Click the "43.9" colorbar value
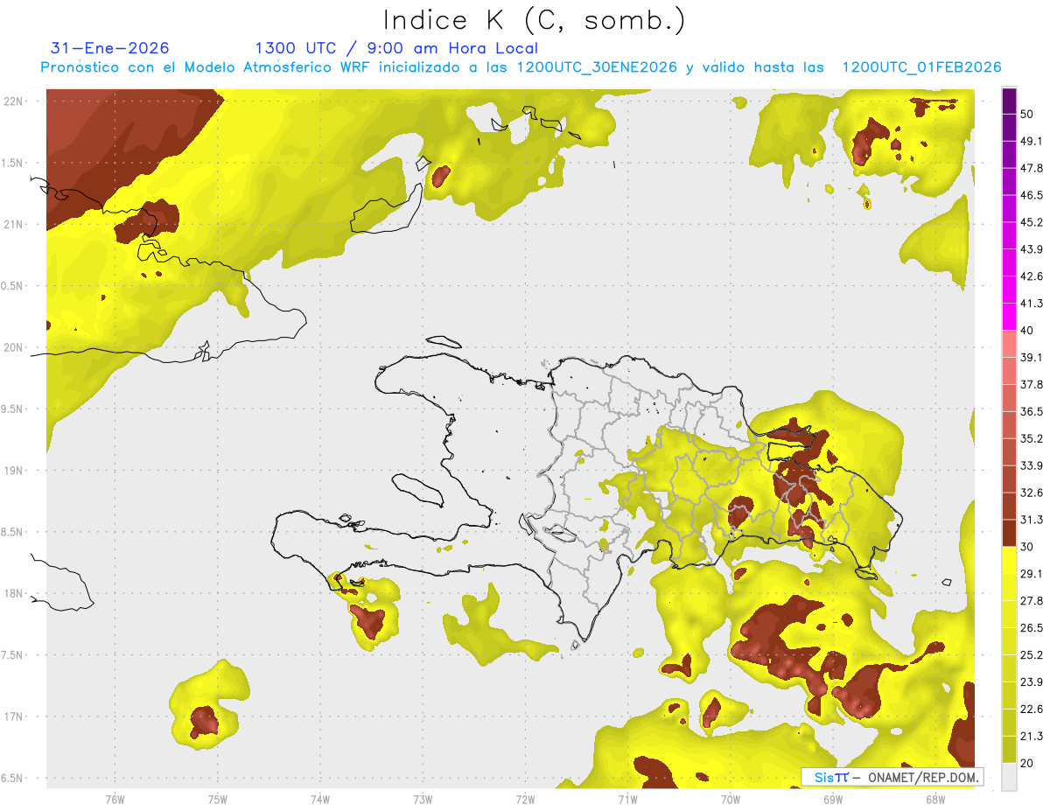The height and width of the screenshot is (811, 1050). (x=1032, y=249)
